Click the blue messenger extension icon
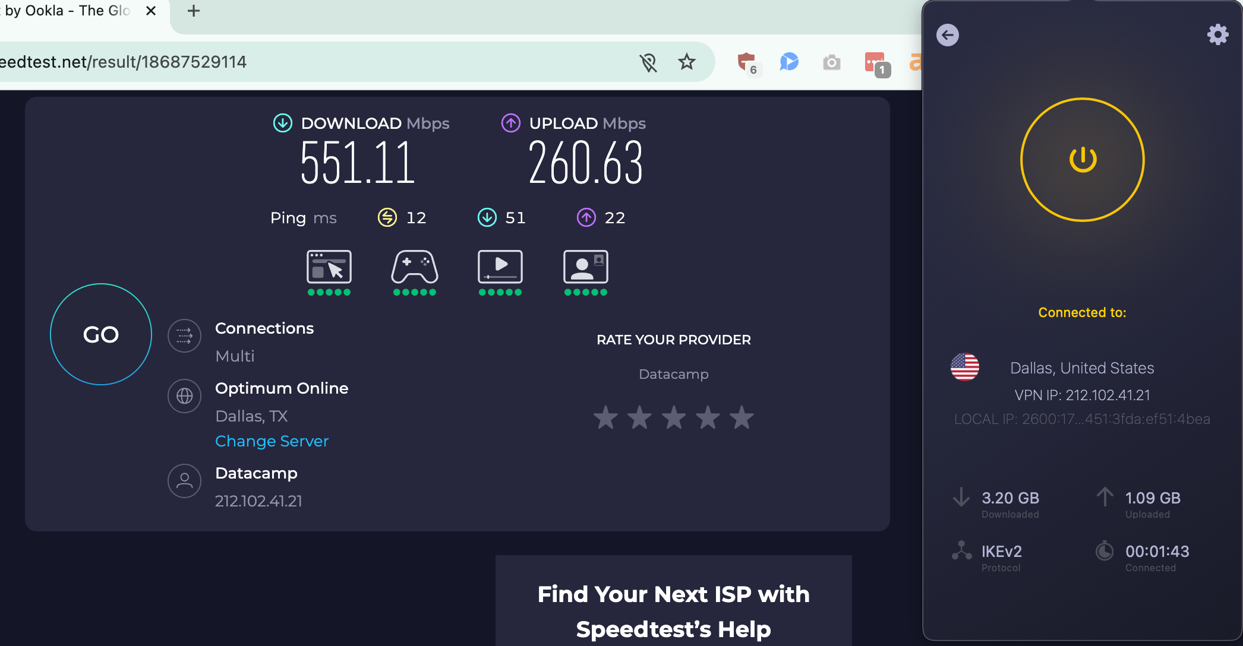The image size is (1243, 646). pyautogui.click(x=790, y=62)
